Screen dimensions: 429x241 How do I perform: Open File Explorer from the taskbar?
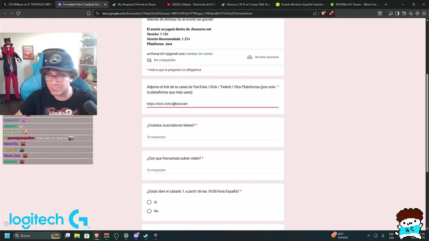pos(77,236)
